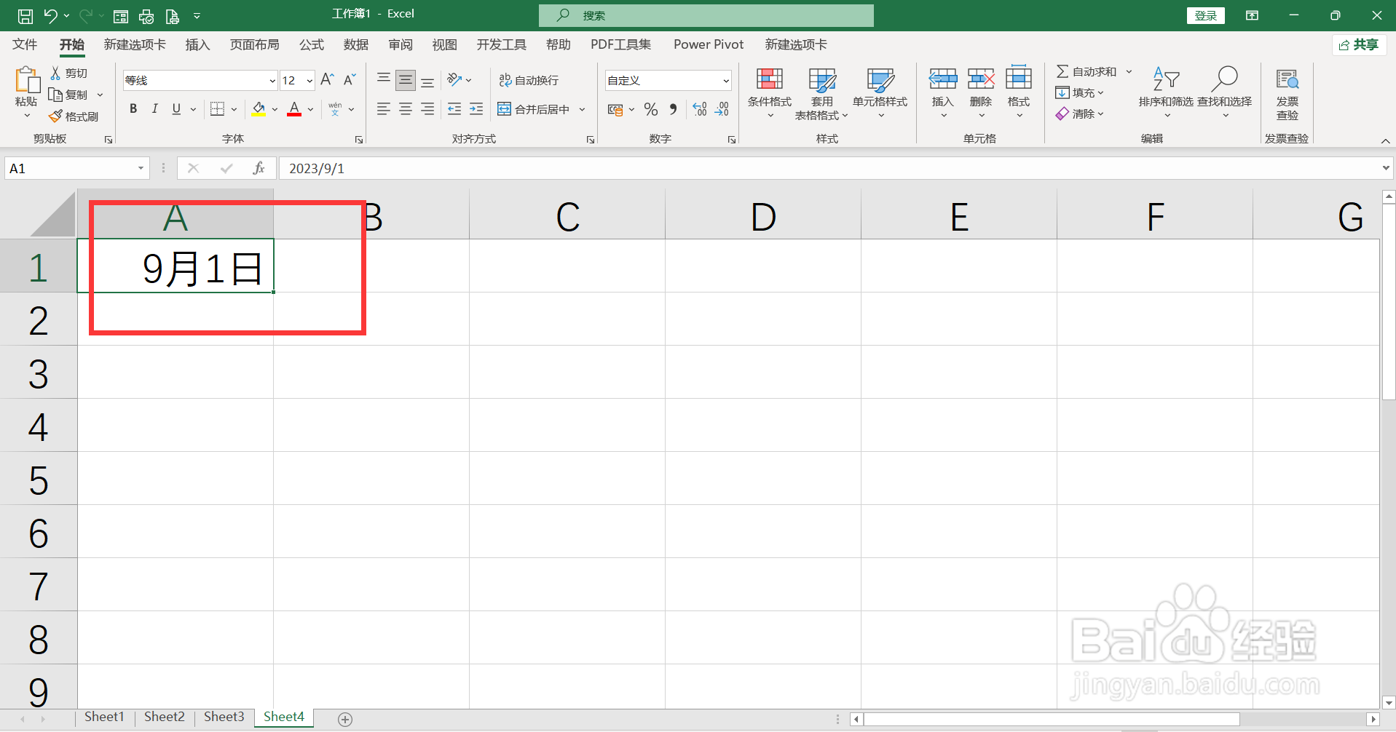Open the Clear (清除) dropdown
Image resolution: width=1396 pixels, height=732 pixels.
[x=1081, y=114]
